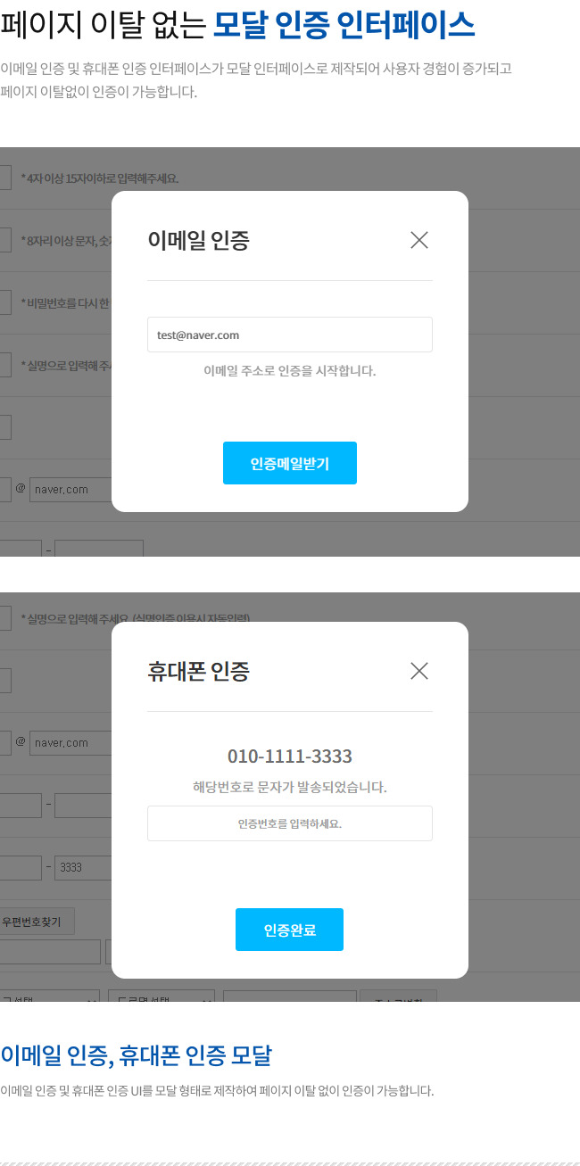Click the 인증완료 button
Image resolution: width=580 pixels, height=1166 pixels.
coord(289,930)
